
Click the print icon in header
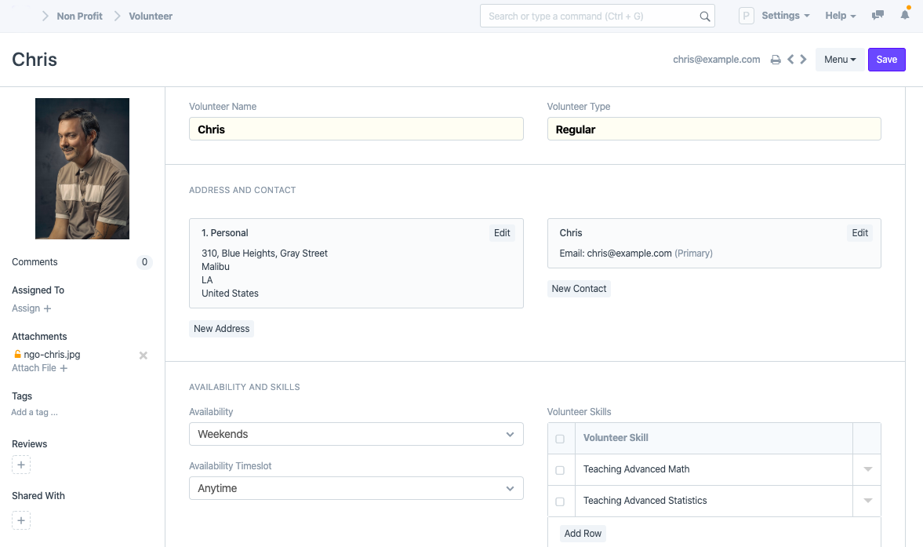(x=776, y=60)
